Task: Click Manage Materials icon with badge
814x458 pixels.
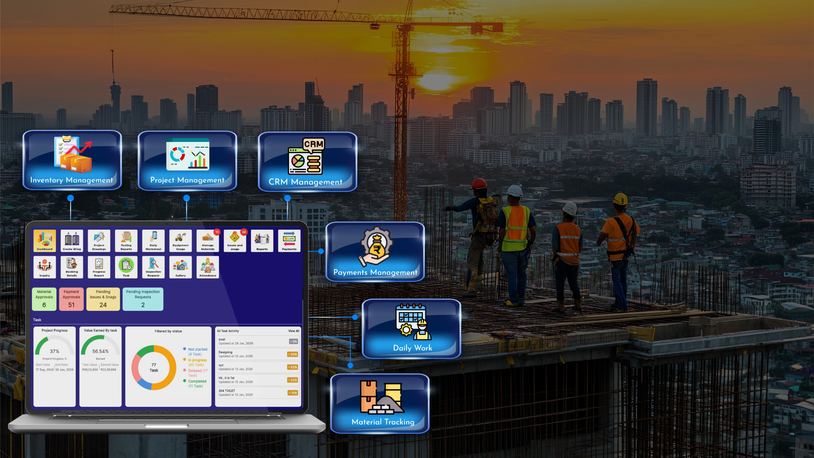Action: tap(208, 240)
